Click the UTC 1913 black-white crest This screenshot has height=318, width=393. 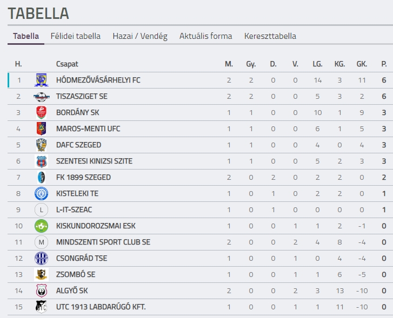coord(42,307)
